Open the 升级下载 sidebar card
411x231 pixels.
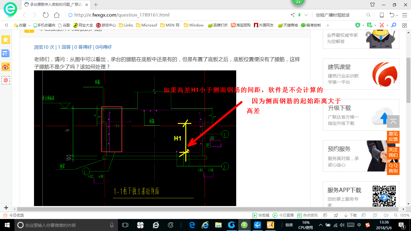[361, 115]
